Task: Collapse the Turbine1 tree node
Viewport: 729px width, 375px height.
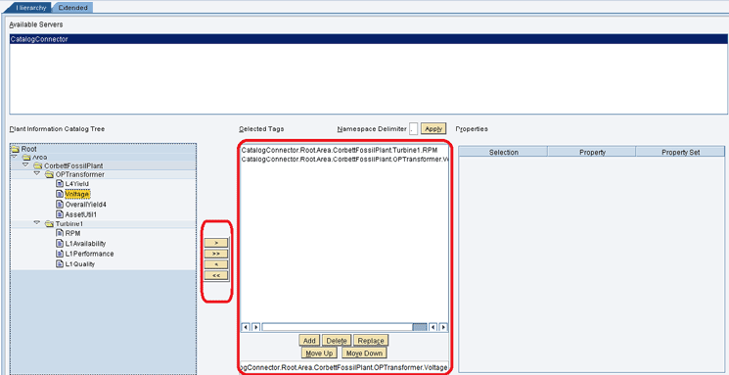Action: (37, 223)
